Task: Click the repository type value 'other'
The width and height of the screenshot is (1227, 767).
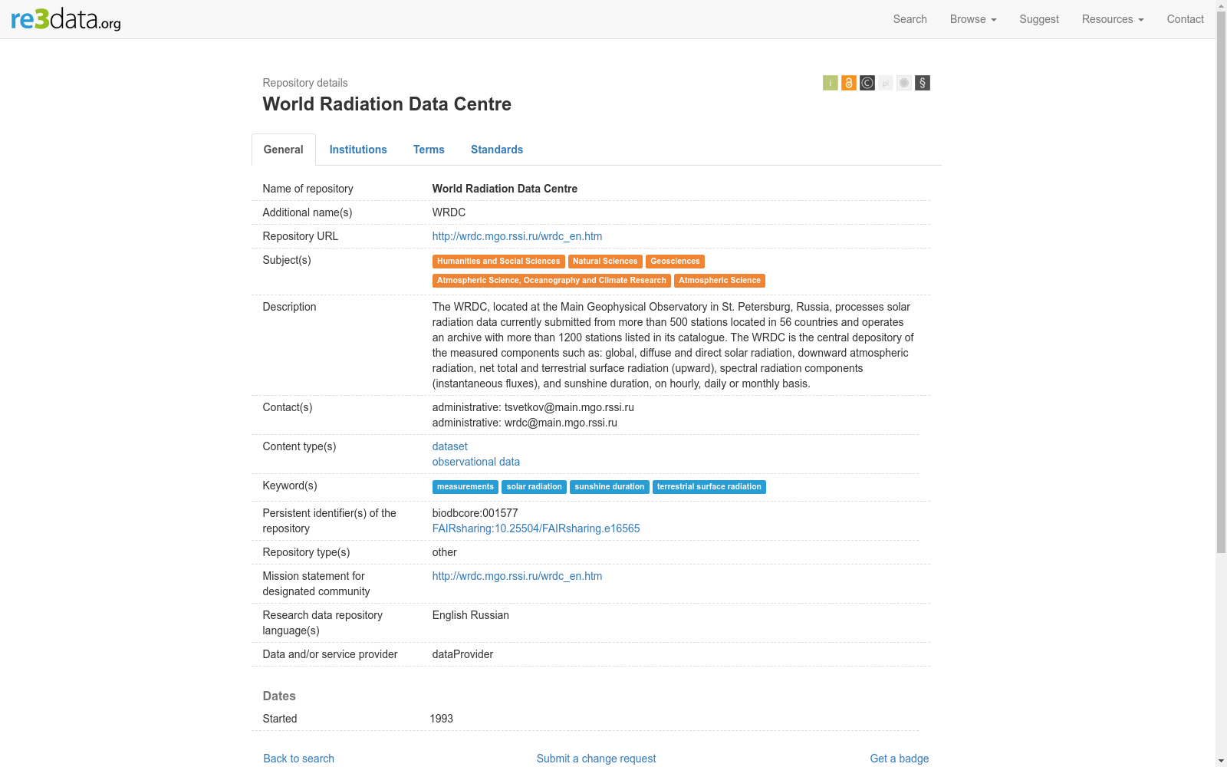Action: click(x=444, y=552)
